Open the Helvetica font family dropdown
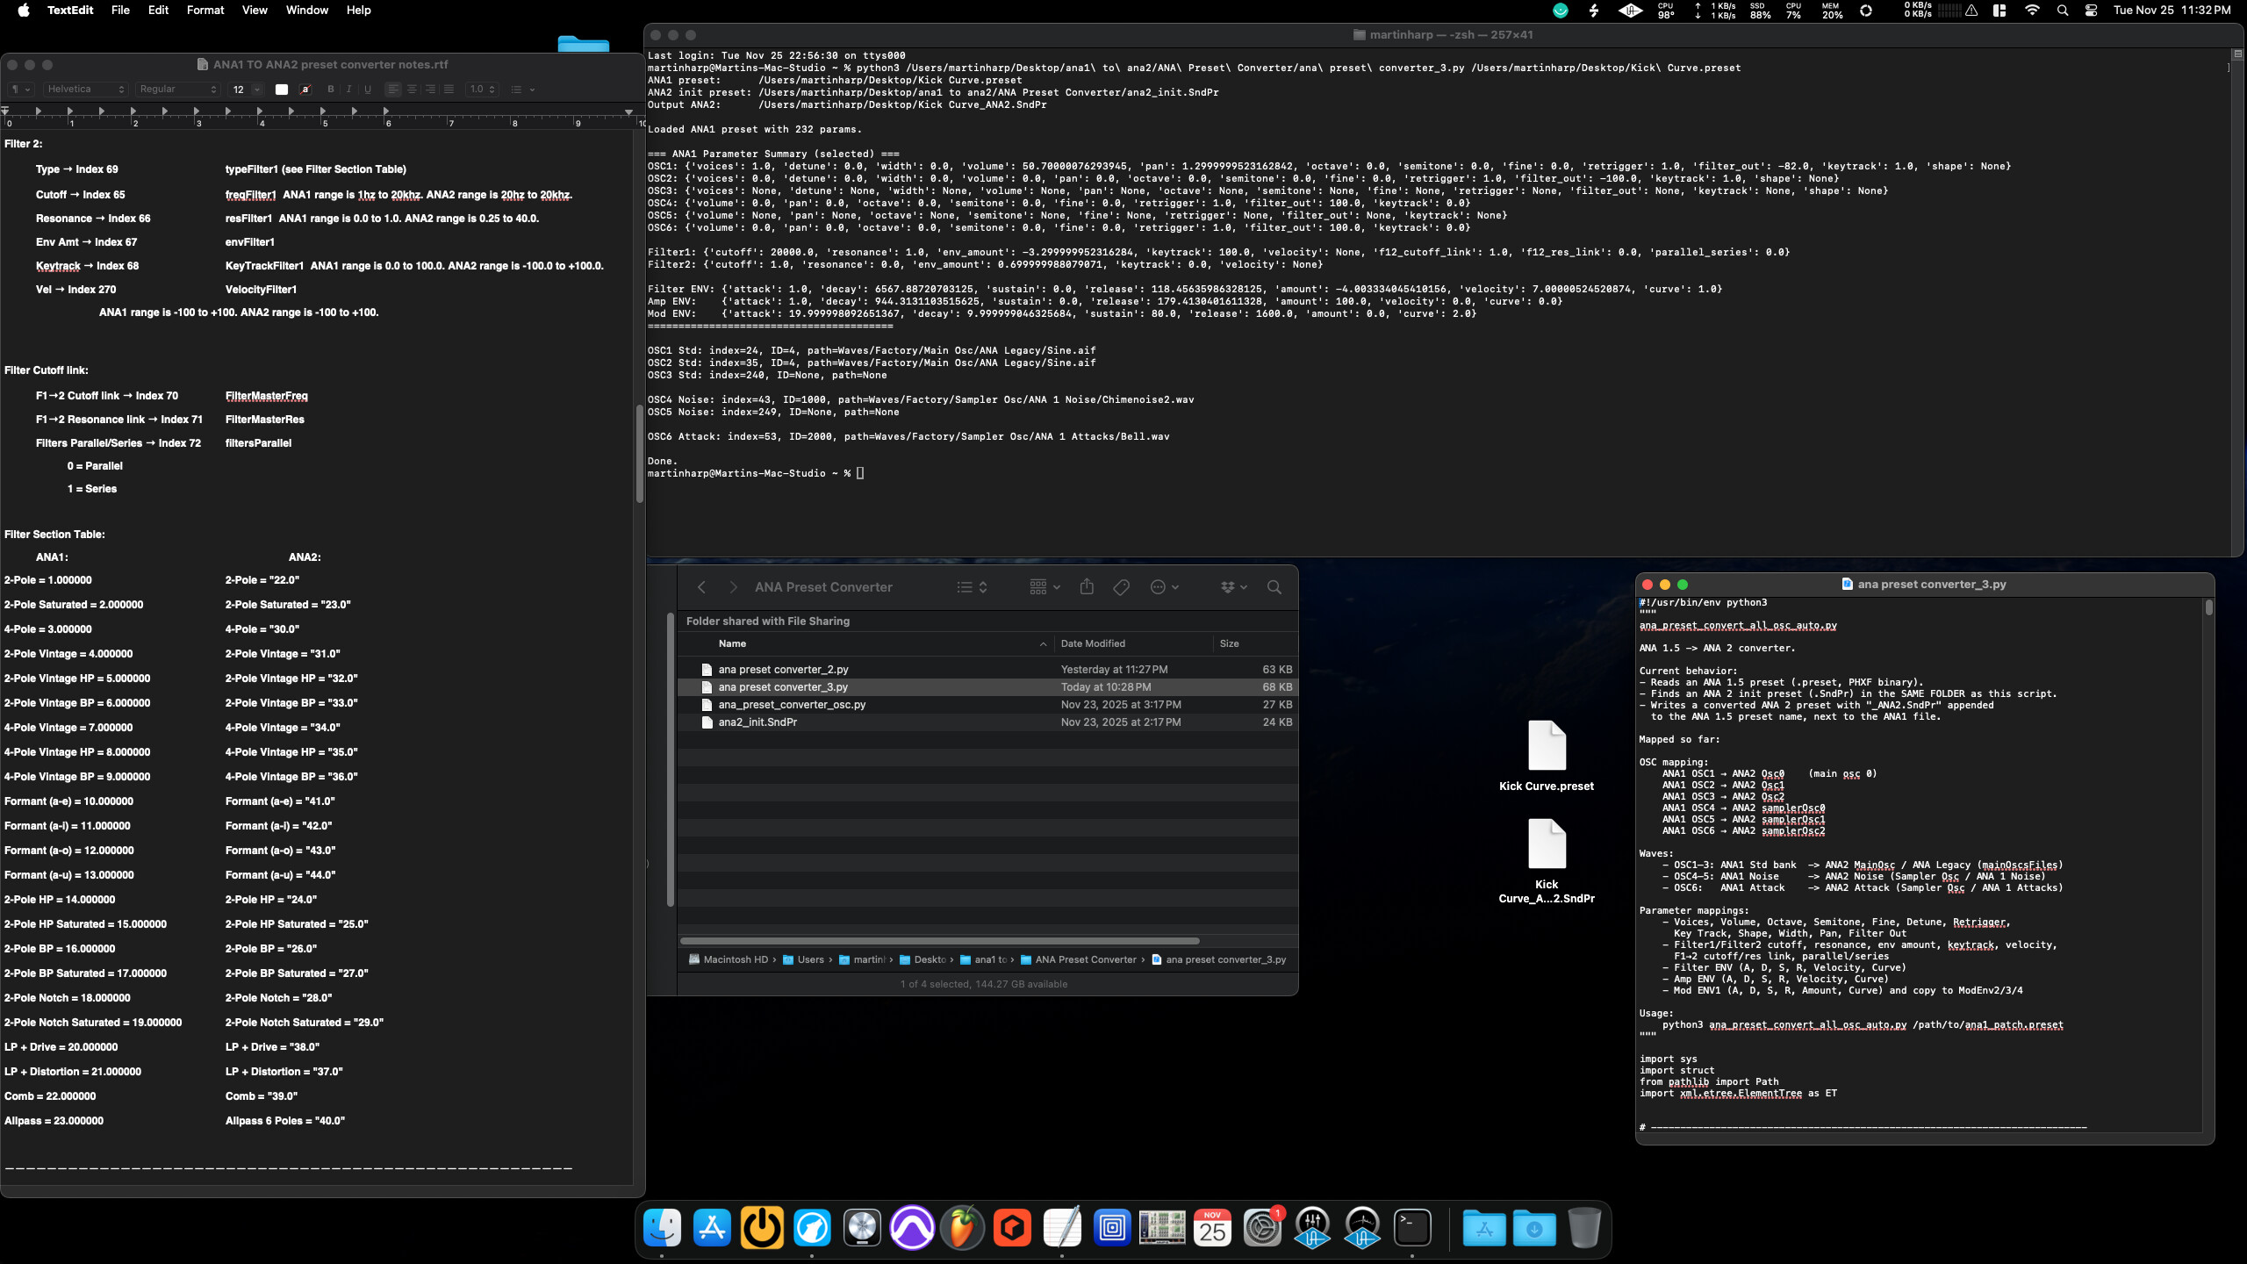The image size is (2247, 1264). click(85, 90)
